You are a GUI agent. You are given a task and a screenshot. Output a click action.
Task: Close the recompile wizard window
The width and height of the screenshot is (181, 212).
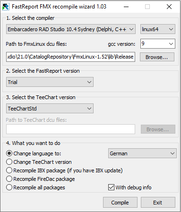point(169,7)
